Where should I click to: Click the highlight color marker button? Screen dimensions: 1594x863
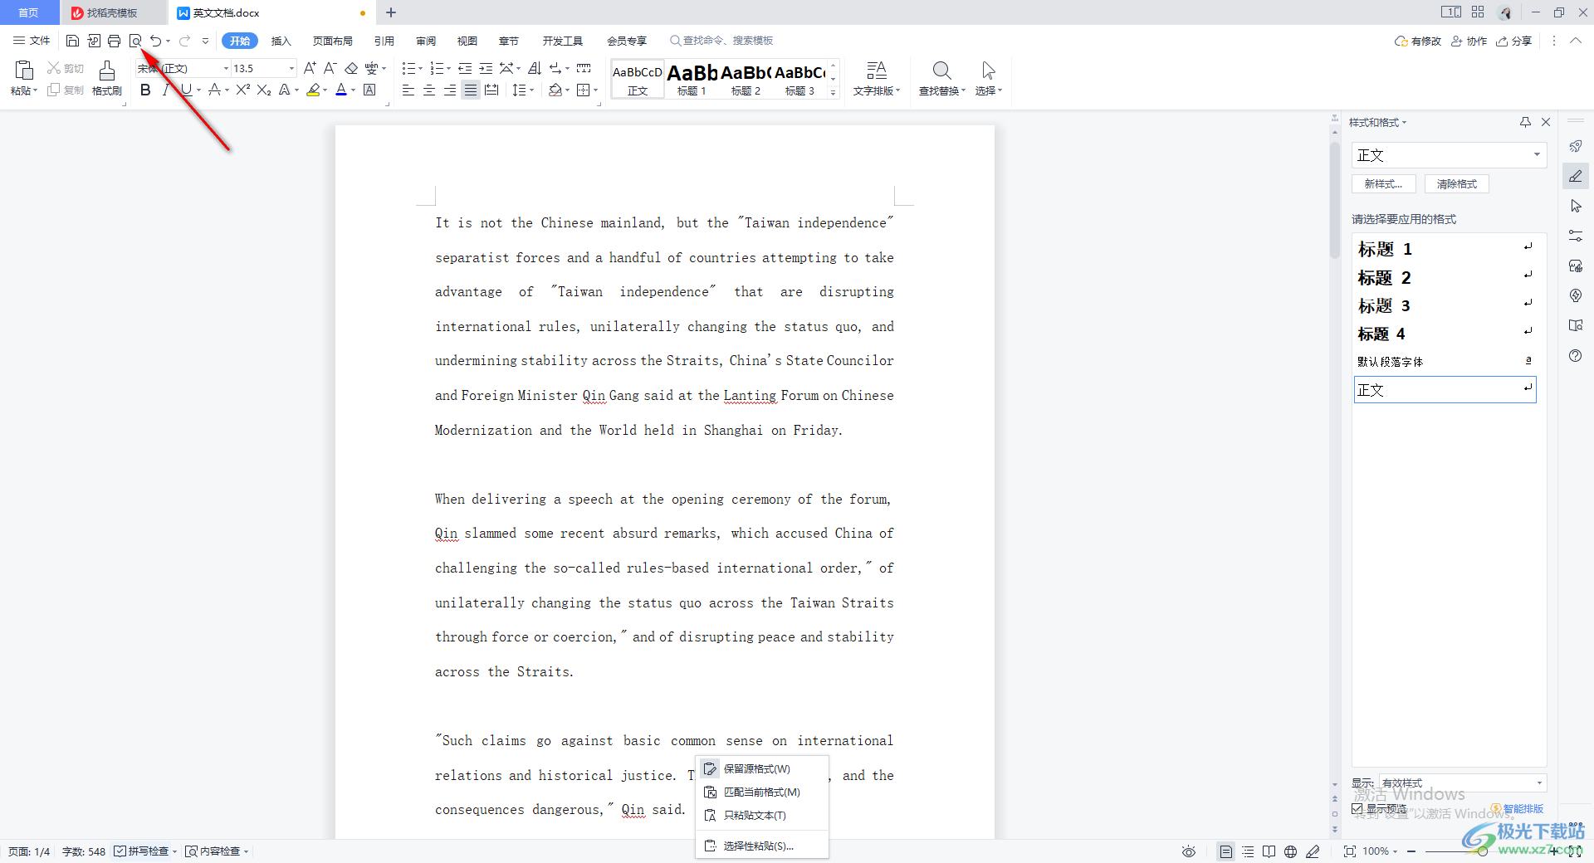[x=313, y=90]
